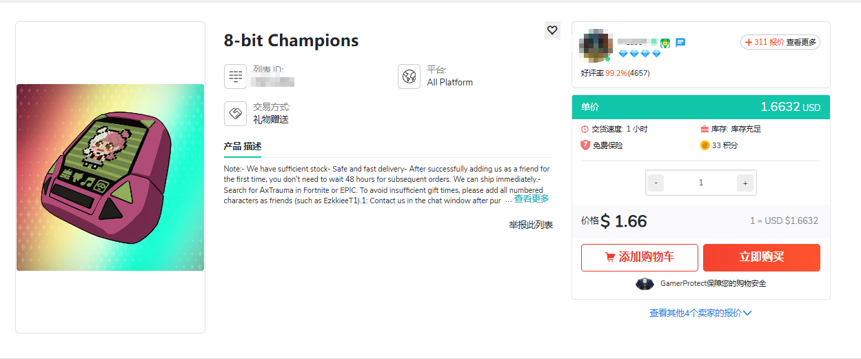Viewport: 861px width, 359px height.
Task: Expand other 4 sellers' offers
Action: 700,313
